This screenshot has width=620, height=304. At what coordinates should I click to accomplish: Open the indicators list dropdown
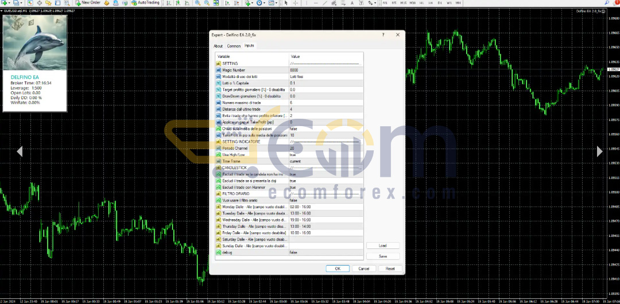(x=249, y=3)
